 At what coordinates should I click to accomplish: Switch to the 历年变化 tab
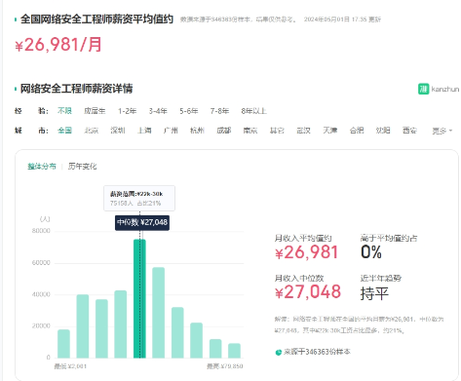(82, 167)
